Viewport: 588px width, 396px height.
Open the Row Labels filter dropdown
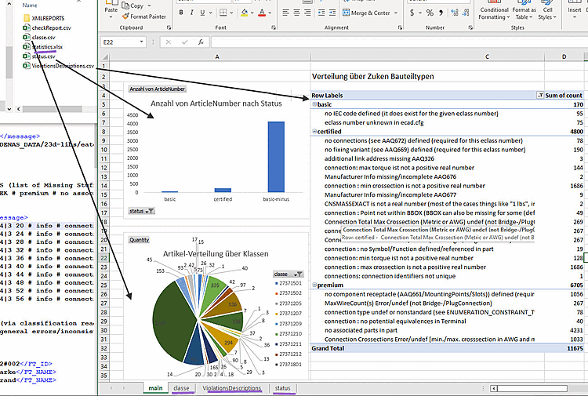[539, 95]
